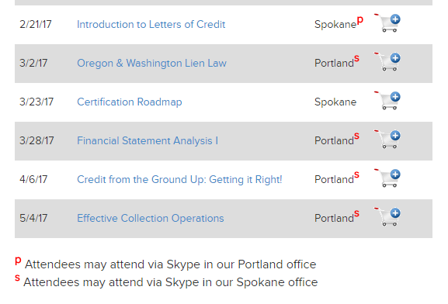The image size is (448, 304).
Task: Click the red s superscript on the 3/28/17 row
Action: click(356, 136)
